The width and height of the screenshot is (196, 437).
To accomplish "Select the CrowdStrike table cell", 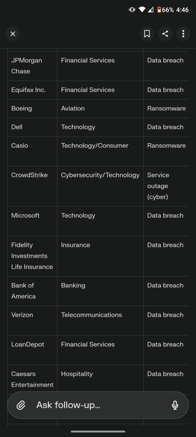I will [32, 186].
